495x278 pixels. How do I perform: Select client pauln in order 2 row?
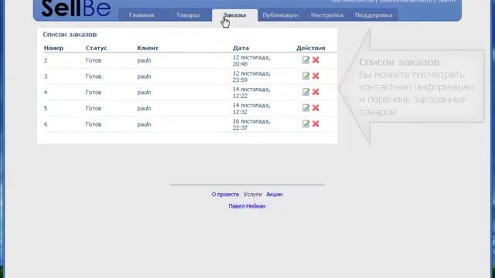coord(144,60)
